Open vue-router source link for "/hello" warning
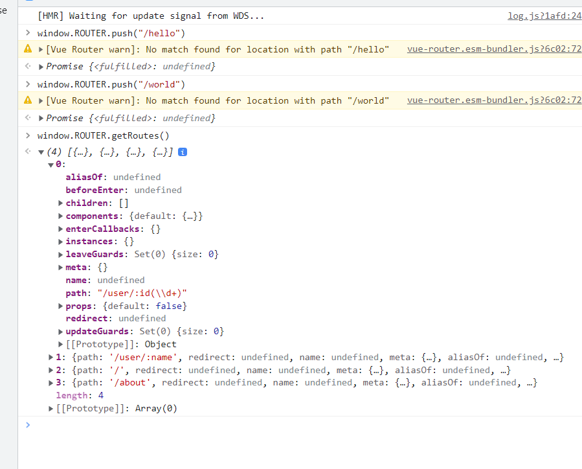The image size is (582, 469). pyautogui.click(x=494, y=49)
